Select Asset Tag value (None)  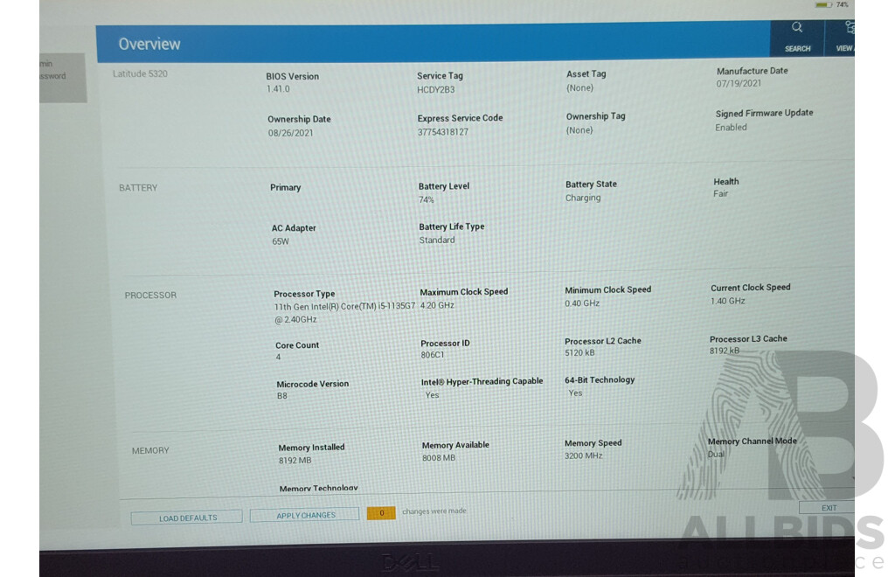580,88
